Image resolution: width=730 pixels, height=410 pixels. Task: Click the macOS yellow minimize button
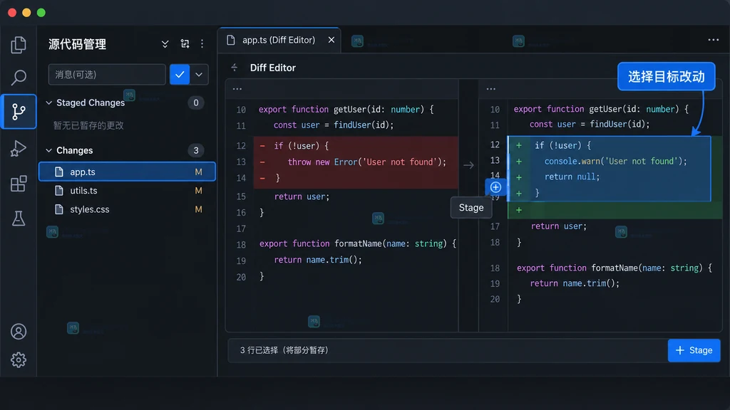point(26,13)
